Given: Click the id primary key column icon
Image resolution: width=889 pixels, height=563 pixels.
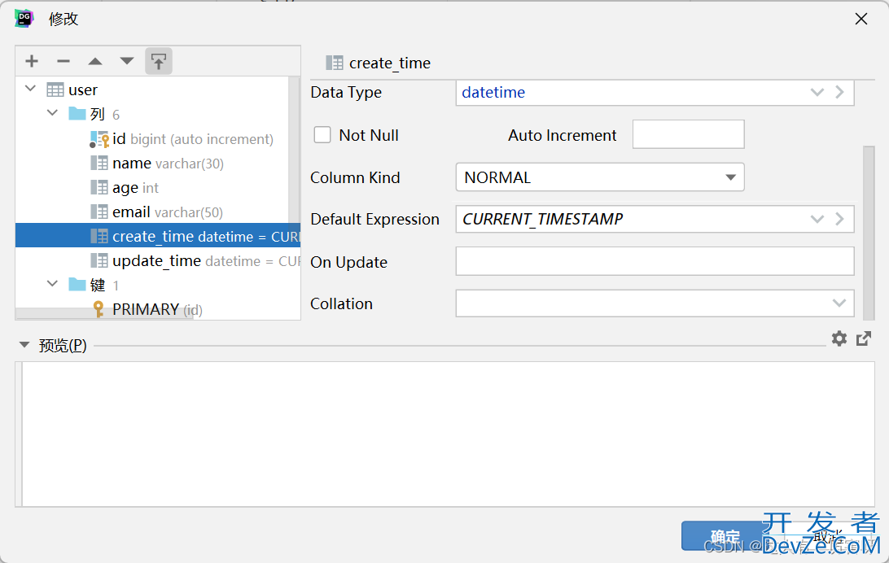Looking at the screenshot, I should pyautogui.click(x=99, y=139).
